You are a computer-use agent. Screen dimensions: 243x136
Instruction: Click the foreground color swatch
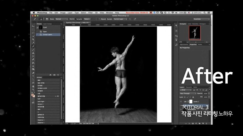click(32, 95)
